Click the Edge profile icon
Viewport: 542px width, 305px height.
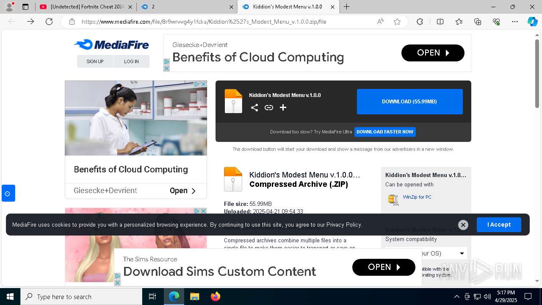[x=9, y=7]
